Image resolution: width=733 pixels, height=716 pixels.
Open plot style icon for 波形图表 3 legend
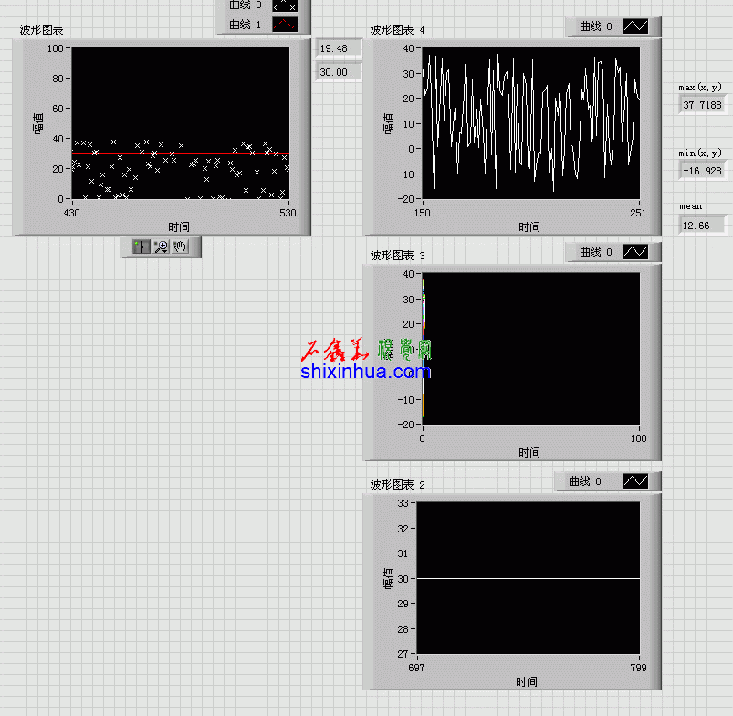[x=635, y=252]
